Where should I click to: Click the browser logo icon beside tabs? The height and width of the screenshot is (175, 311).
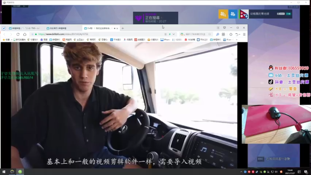tap(4, 28)
